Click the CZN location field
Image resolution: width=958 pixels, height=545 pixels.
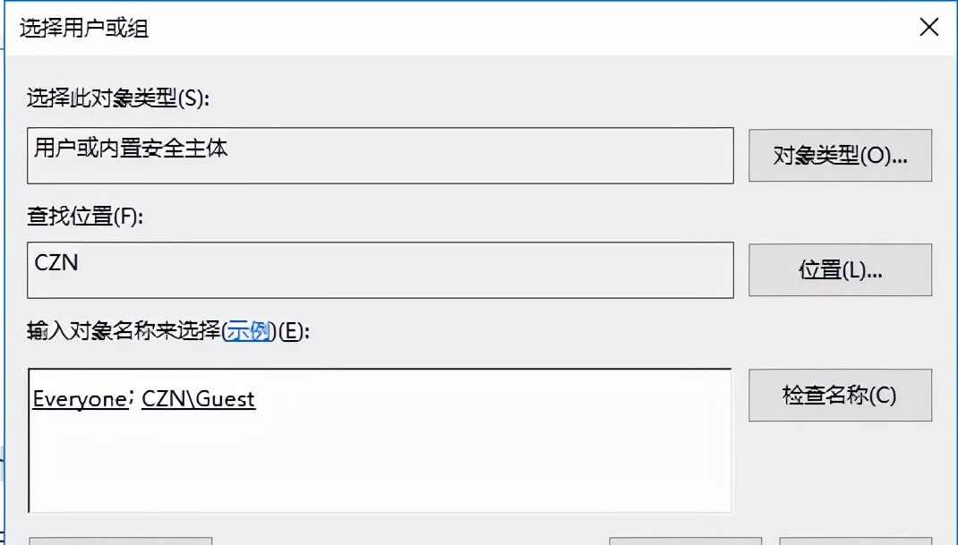click(x=380, y=268)
